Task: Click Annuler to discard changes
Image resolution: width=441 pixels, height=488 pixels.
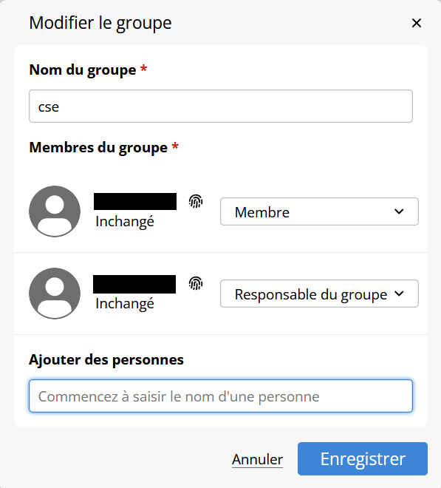Action: (x=258, y=459)
